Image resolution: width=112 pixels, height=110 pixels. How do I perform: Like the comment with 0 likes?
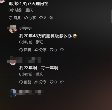coord(53,82)
